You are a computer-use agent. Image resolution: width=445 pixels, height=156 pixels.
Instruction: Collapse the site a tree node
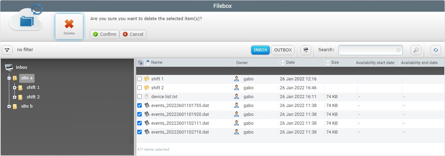9,78
